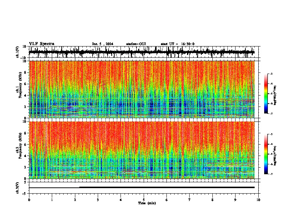291x224 pixels.
Task: Click the "8" kHz tick of ch.1 spectrogram
Action: click(26, 72)
